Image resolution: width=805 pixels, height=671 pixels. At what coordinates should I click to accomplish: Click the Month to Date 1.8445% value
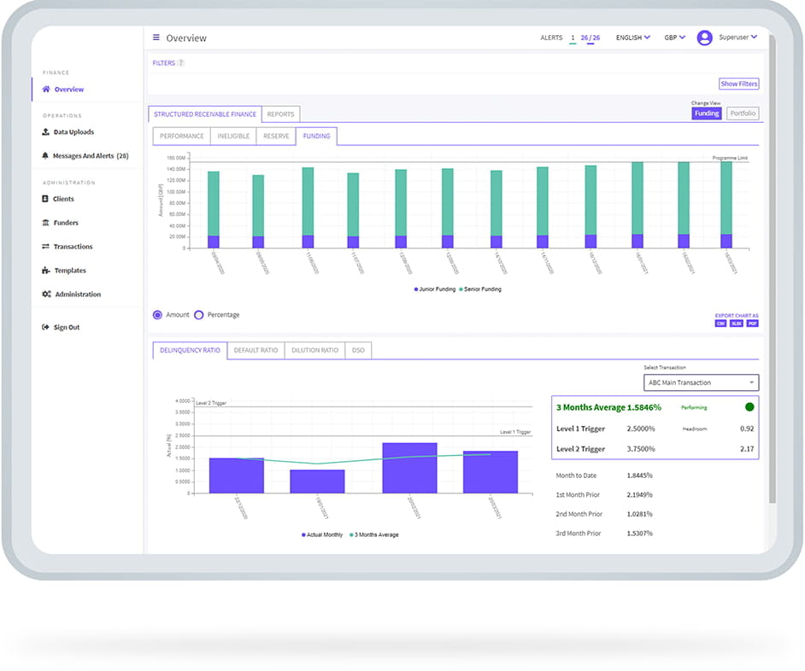click(639, 476)
